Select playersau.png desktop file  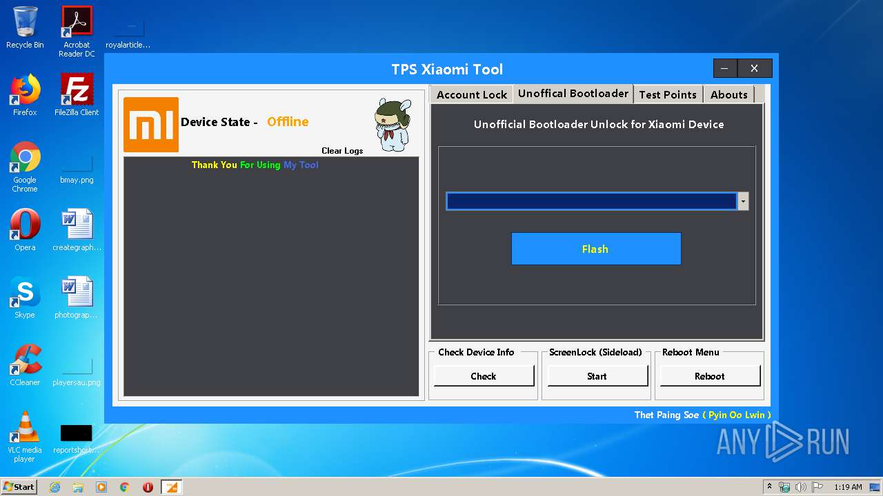pyautogui.click(x=77, y=371)
